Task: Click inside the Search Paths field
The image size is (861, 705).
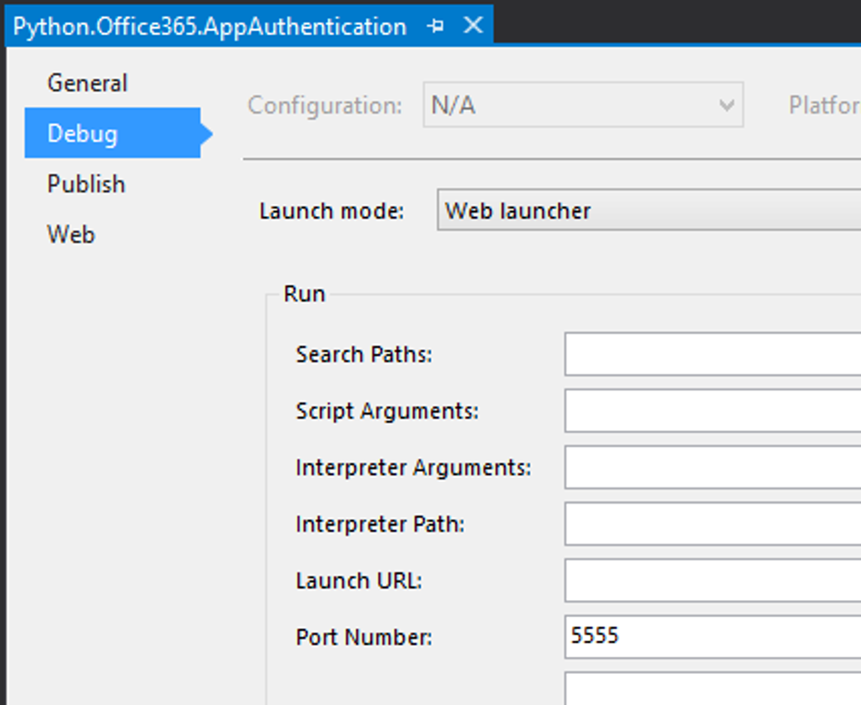Action: pyautogui.click(x=711, y=355)
